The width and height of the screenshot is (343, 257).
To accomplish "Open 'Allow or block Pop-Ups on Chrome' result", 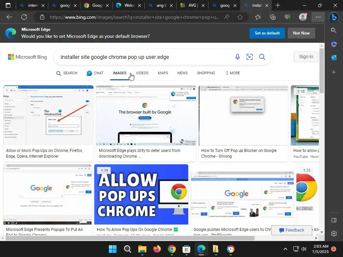I will (x=45, y=153).
